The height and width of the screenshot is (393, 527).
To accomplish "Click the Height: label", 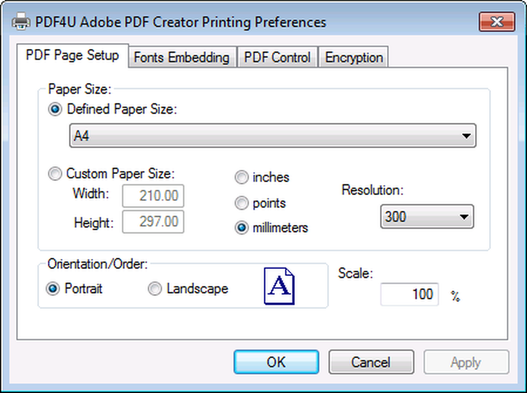I will 94,223.
